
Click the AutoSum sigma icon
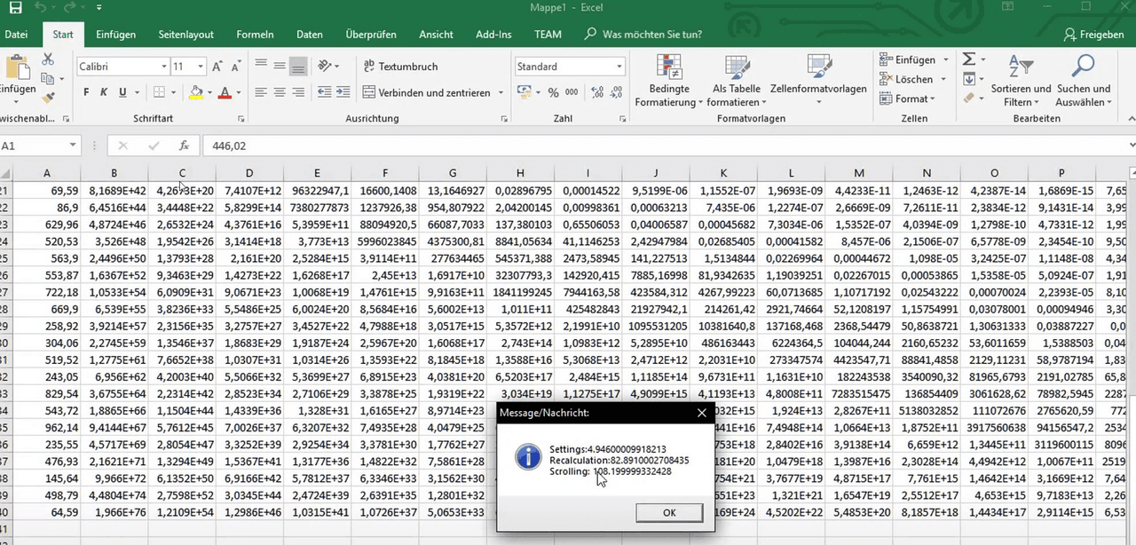(x=968, y=59)
